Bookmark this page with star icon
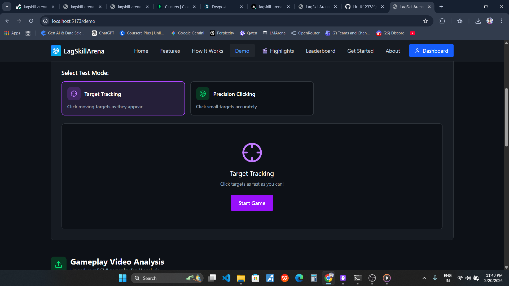The width and height of the screenshot is (509, 286). point(425,21)
